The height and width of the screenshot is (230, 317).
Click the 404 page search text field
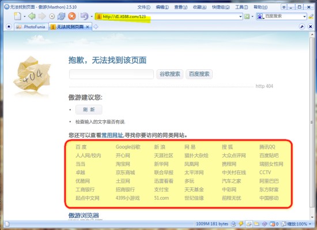point(111,74)
